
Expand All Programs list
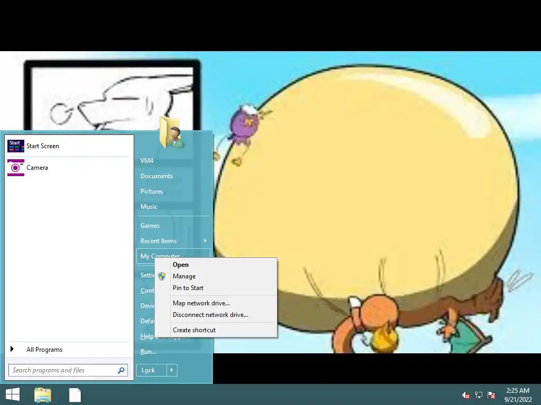tap(44, 350)
